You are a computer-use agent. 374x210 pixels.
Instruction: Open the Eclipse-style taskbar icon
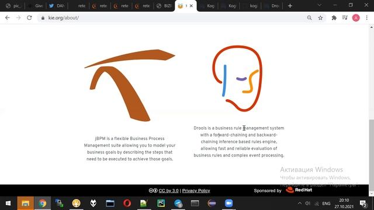(x=212, y=204)
